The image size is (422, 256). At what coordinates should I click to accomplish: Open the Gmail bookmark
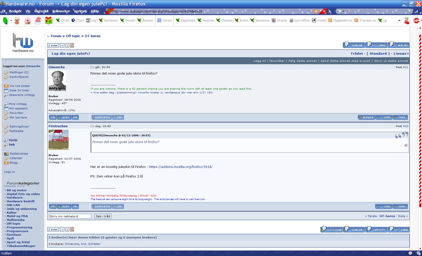[x=62, y=21]
